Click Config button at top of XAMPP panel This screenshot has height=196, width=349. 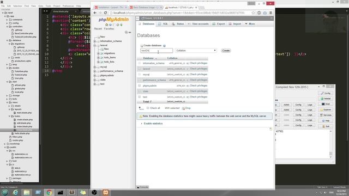pos(326,93)
